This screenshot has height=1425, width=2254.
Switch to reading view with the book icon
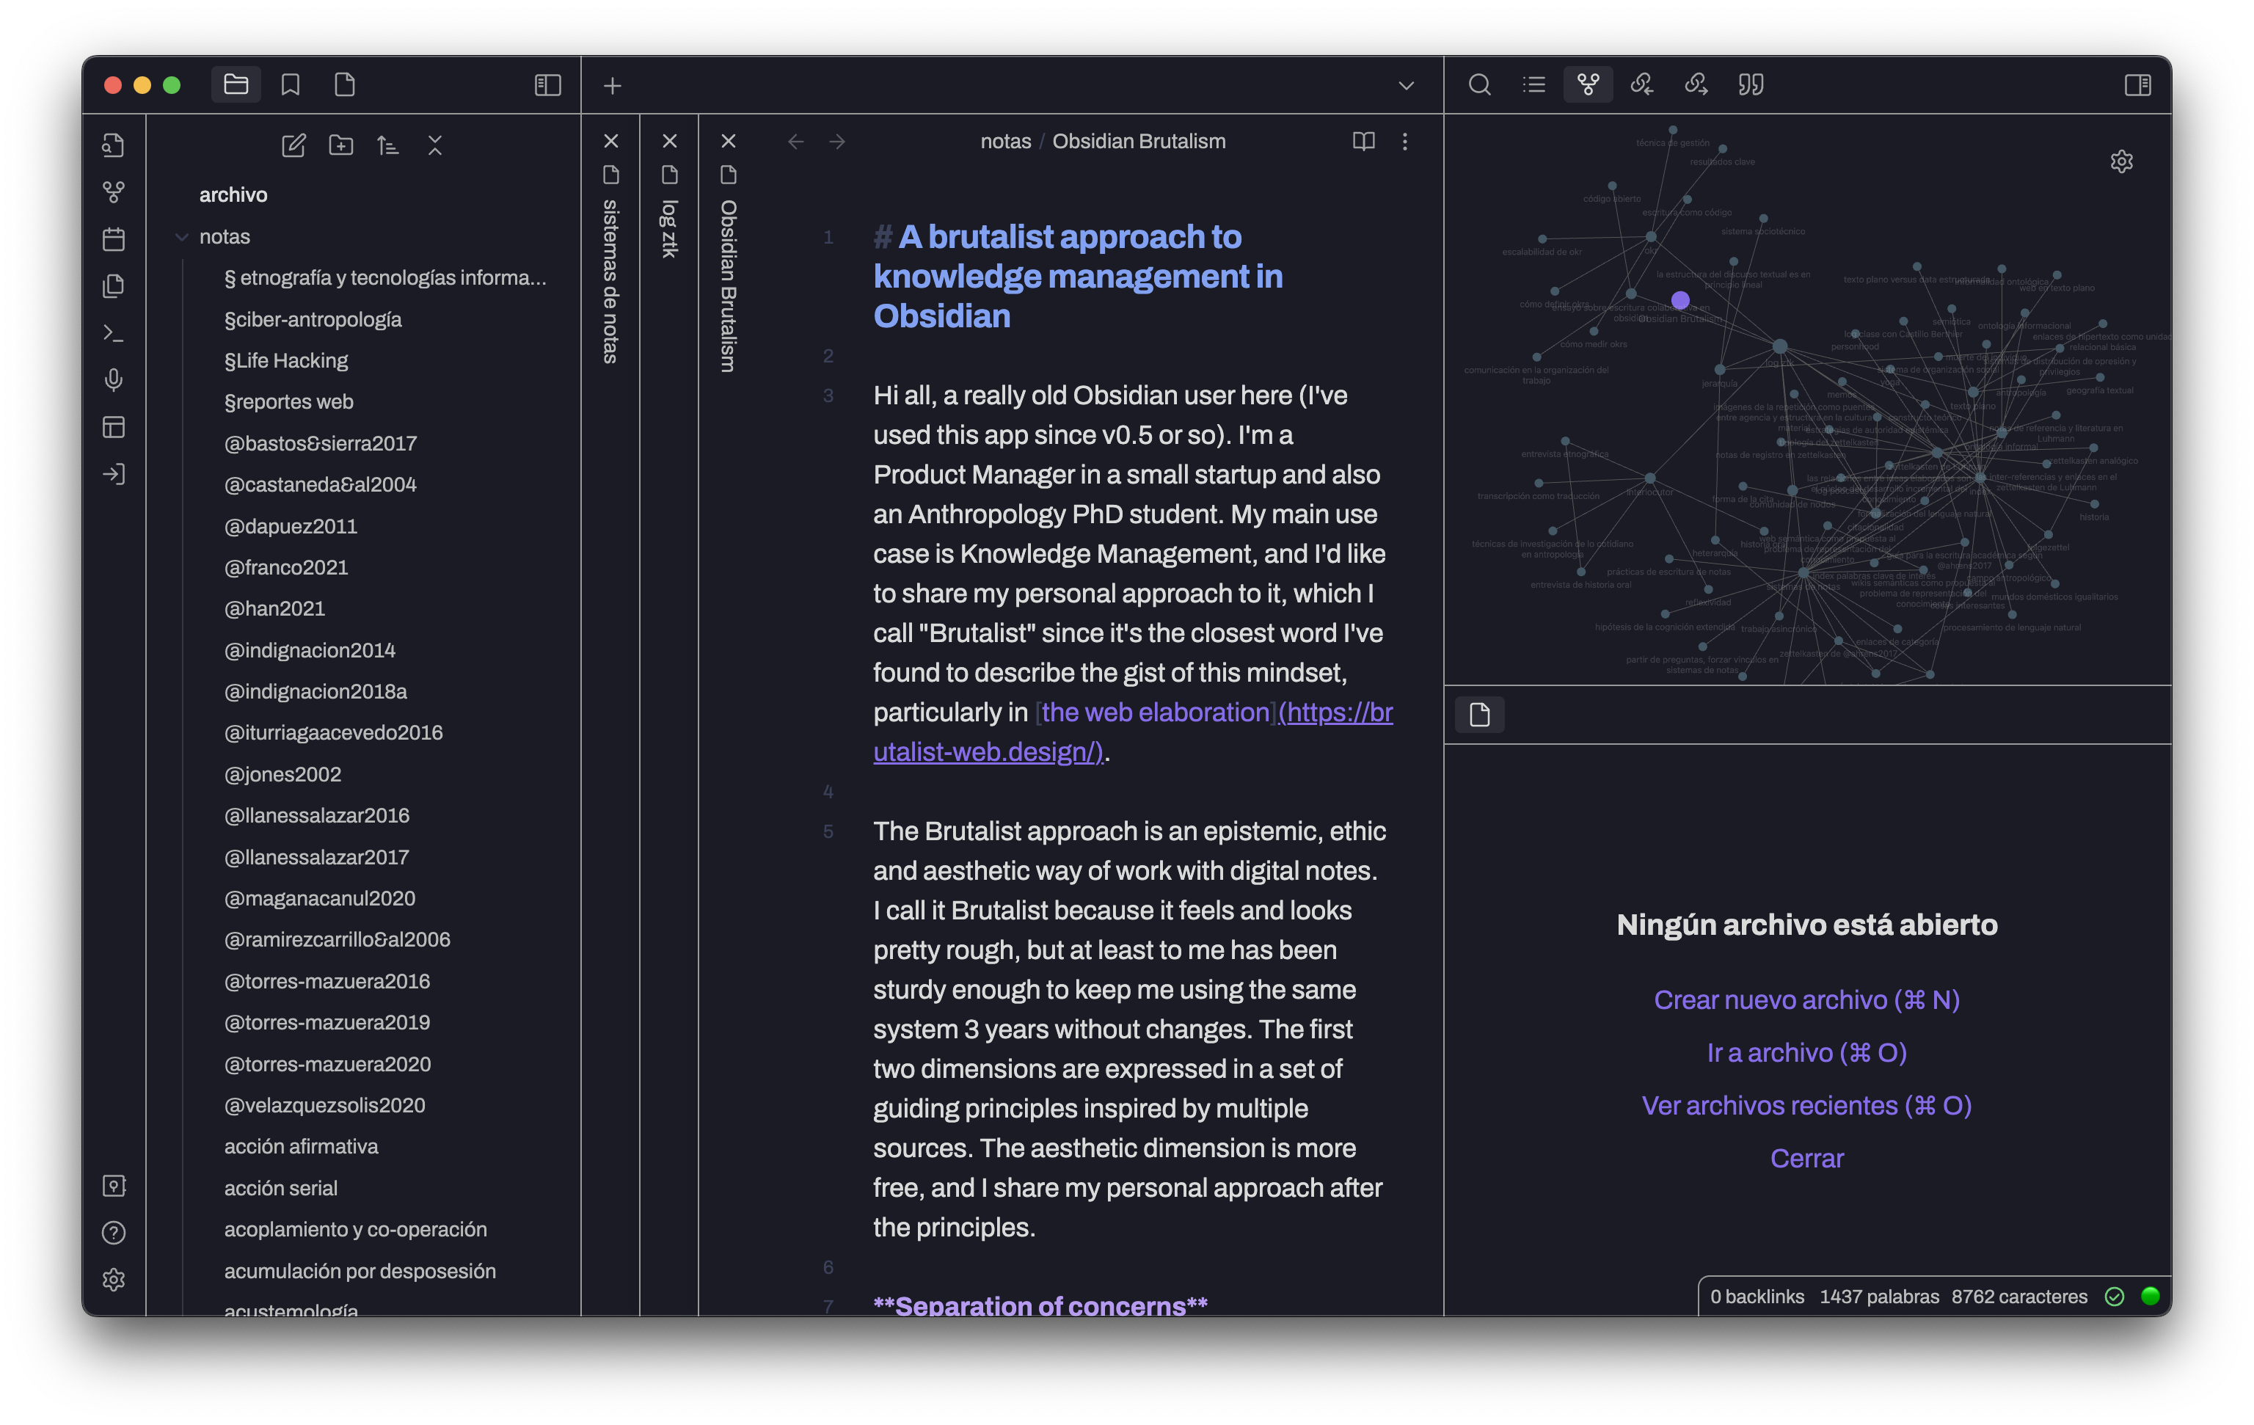(x=1363, y=142)
